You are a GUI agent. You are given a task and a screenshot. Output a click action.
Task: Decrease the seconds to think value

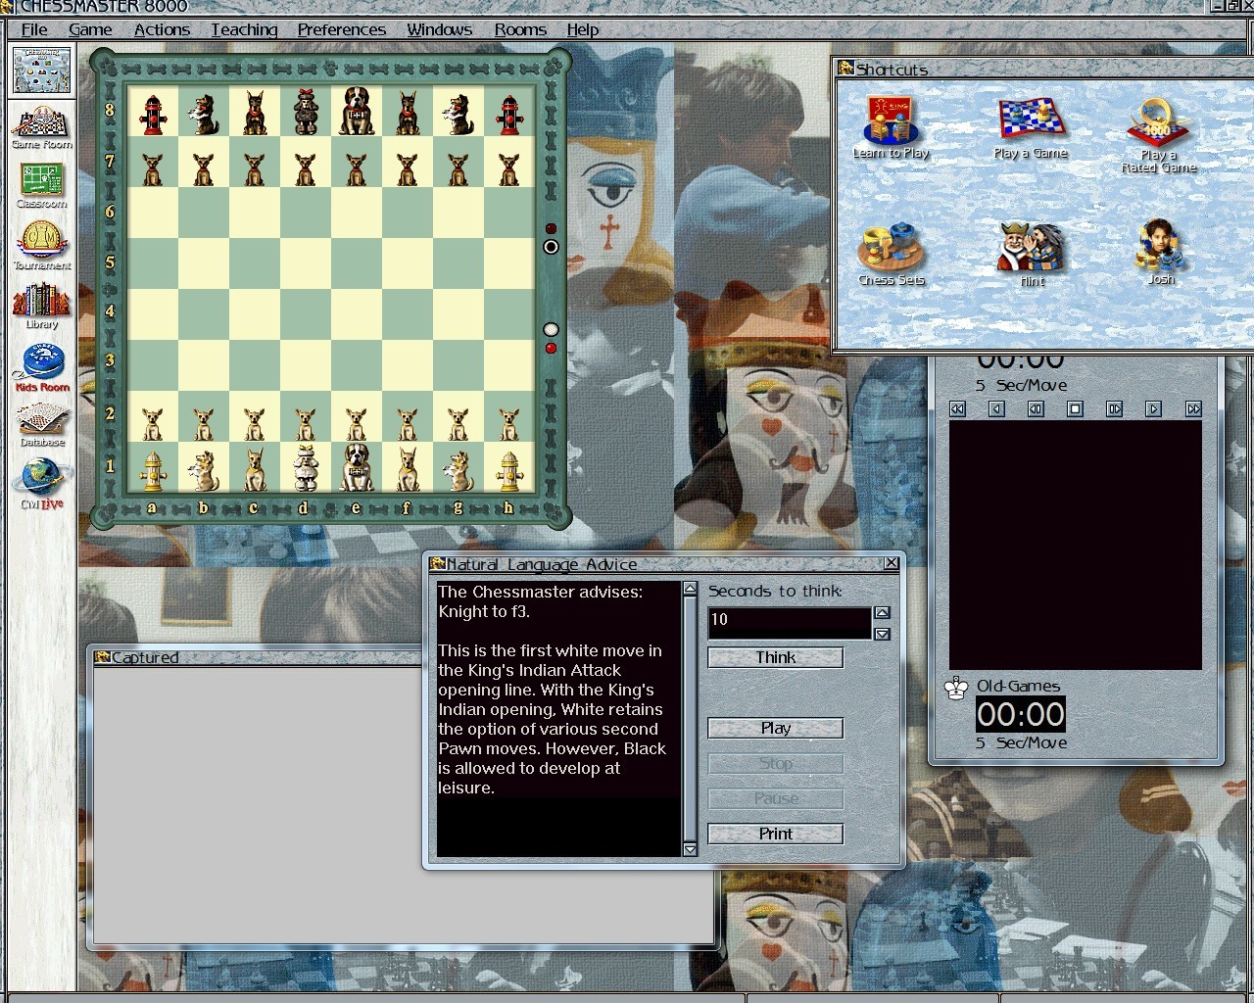point(883,634)
